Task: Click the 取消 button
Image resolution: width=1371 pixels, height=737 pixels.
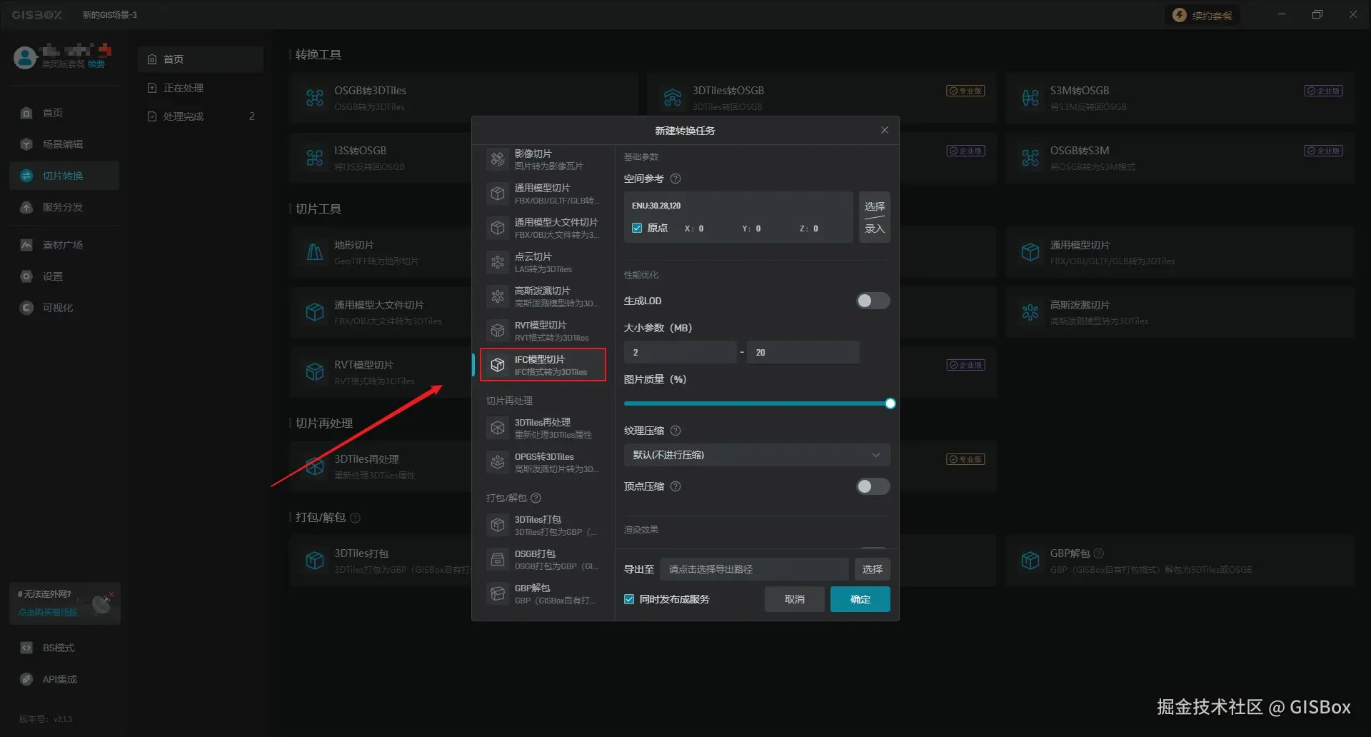Action: click(x=794, y=599)
